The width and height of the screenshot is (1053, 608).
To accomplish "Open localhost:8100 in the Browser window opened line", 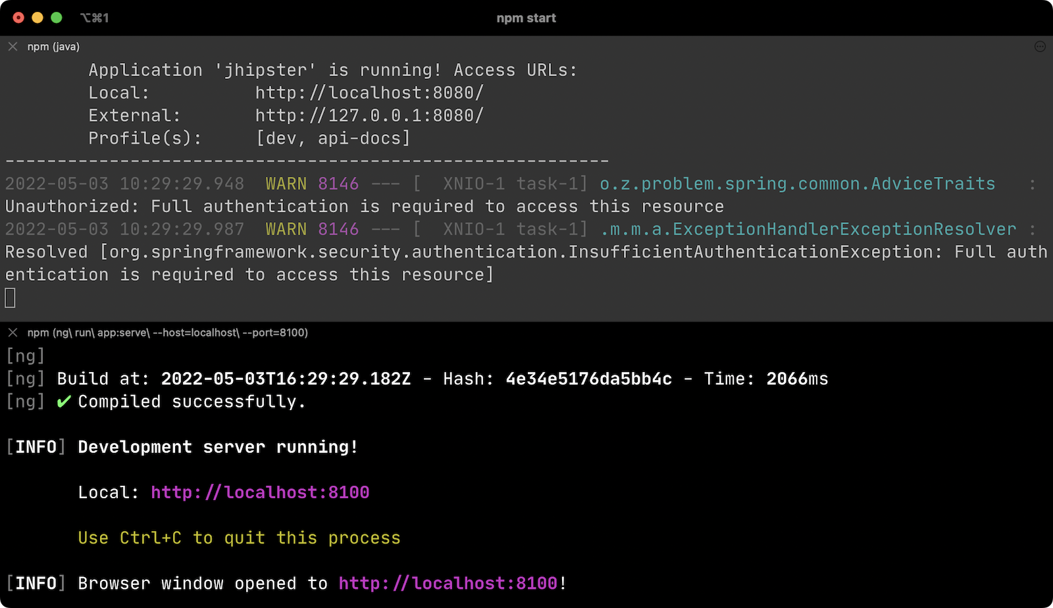I will [x=448, y=583].
